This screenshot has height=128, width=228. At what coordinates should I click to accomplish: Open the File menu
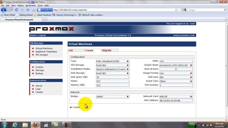[2, 6]
